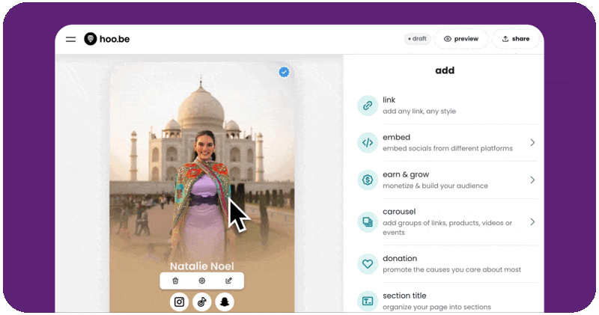599x315 pixels.
Task: Click the Natalie Noel profile name
Action: pos(201,266)
